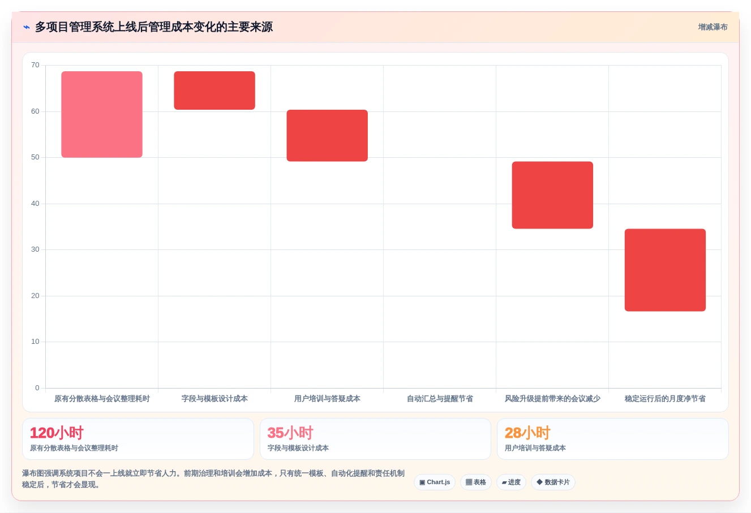Click the x-axis label 原有分散表格与会议整理耗时

click(x=102, y=399)
